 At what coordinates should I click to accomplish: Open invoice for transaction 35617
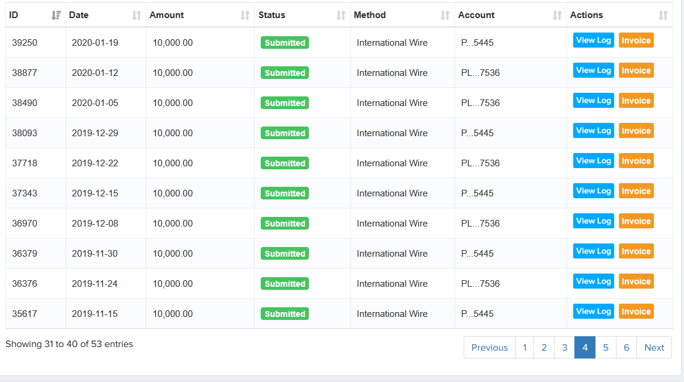coord(636,312)
